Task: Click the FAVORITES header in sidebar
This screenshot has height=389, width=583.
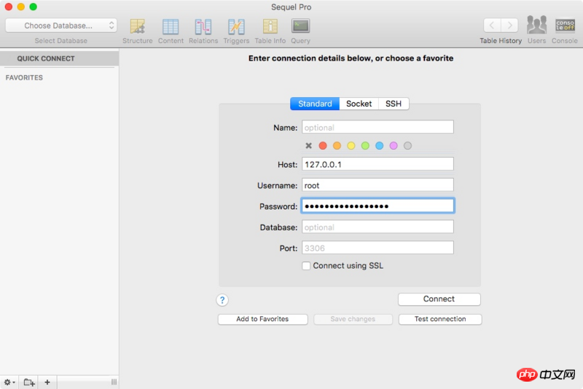Action: [24, 77]
